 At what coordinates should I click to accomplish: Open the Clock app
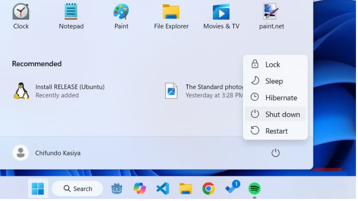pyautogui.click(x=21, y=16)
